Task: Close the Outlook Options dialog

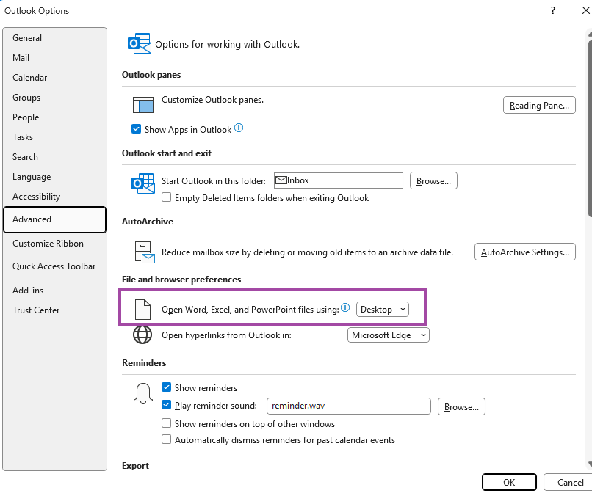Action: (x=585, y=10)
